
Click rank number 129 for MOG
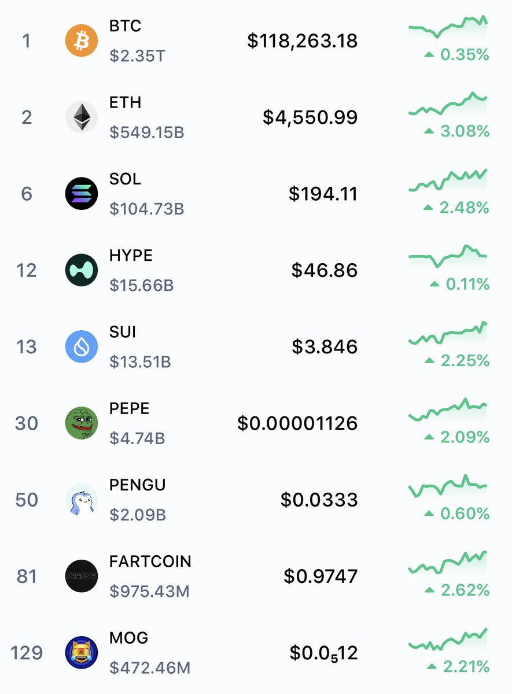pos(27,653)
